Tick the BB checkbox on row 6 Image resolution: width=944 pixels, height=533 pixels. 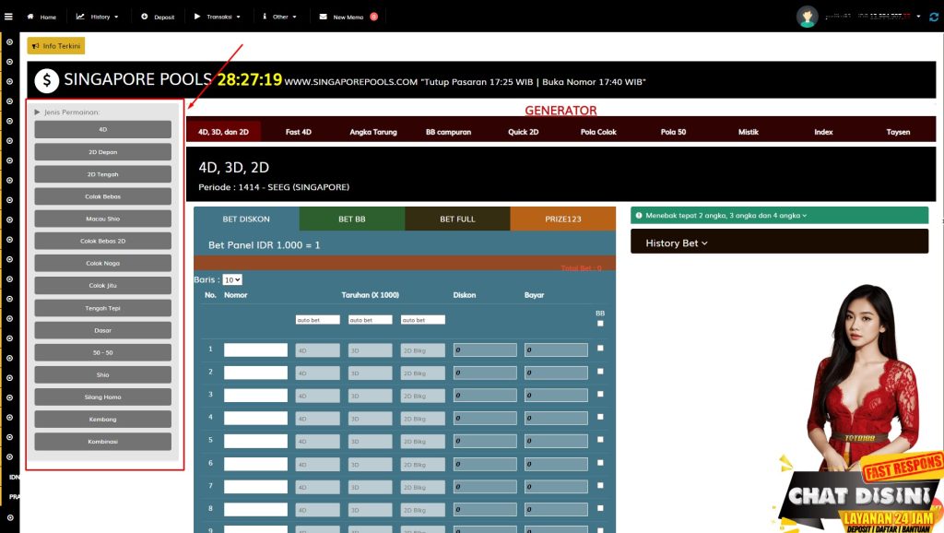pyautogui.click(x=600, y=463)
